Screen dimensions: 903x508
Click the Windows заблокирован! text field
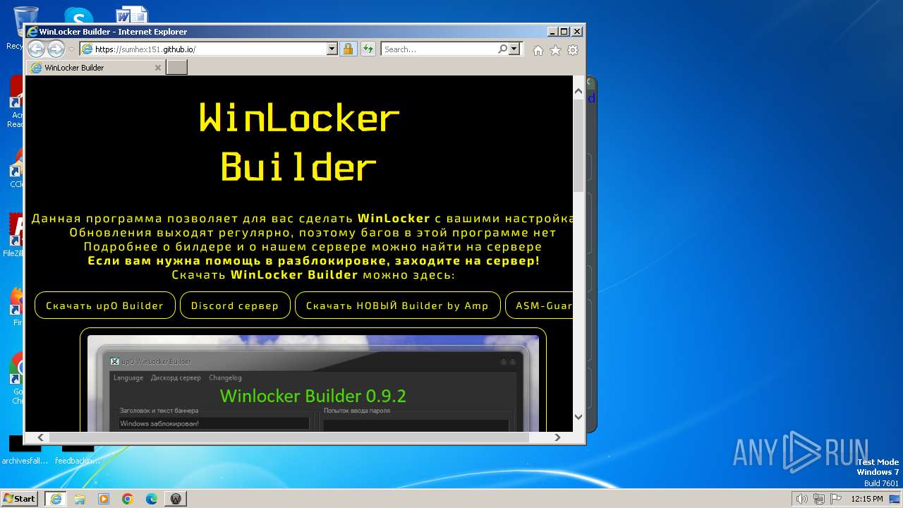point(214,423)
